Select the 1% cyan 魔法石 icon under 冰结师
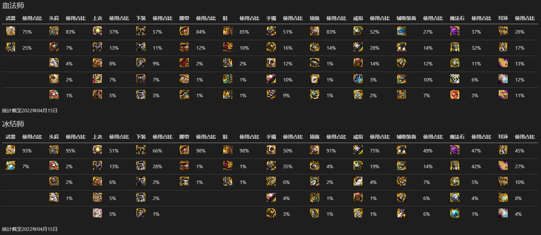Image resolution: width=541 pixels, height=235 pixels. 455,213
